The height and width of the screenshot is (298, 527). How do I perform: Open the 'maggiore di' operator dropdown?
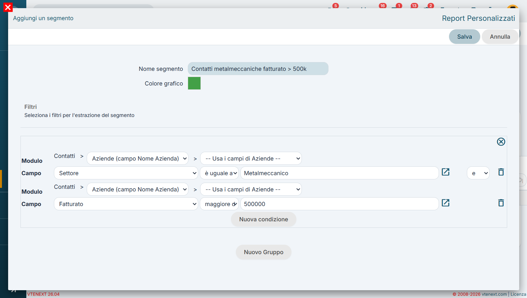tap(219, 204)
